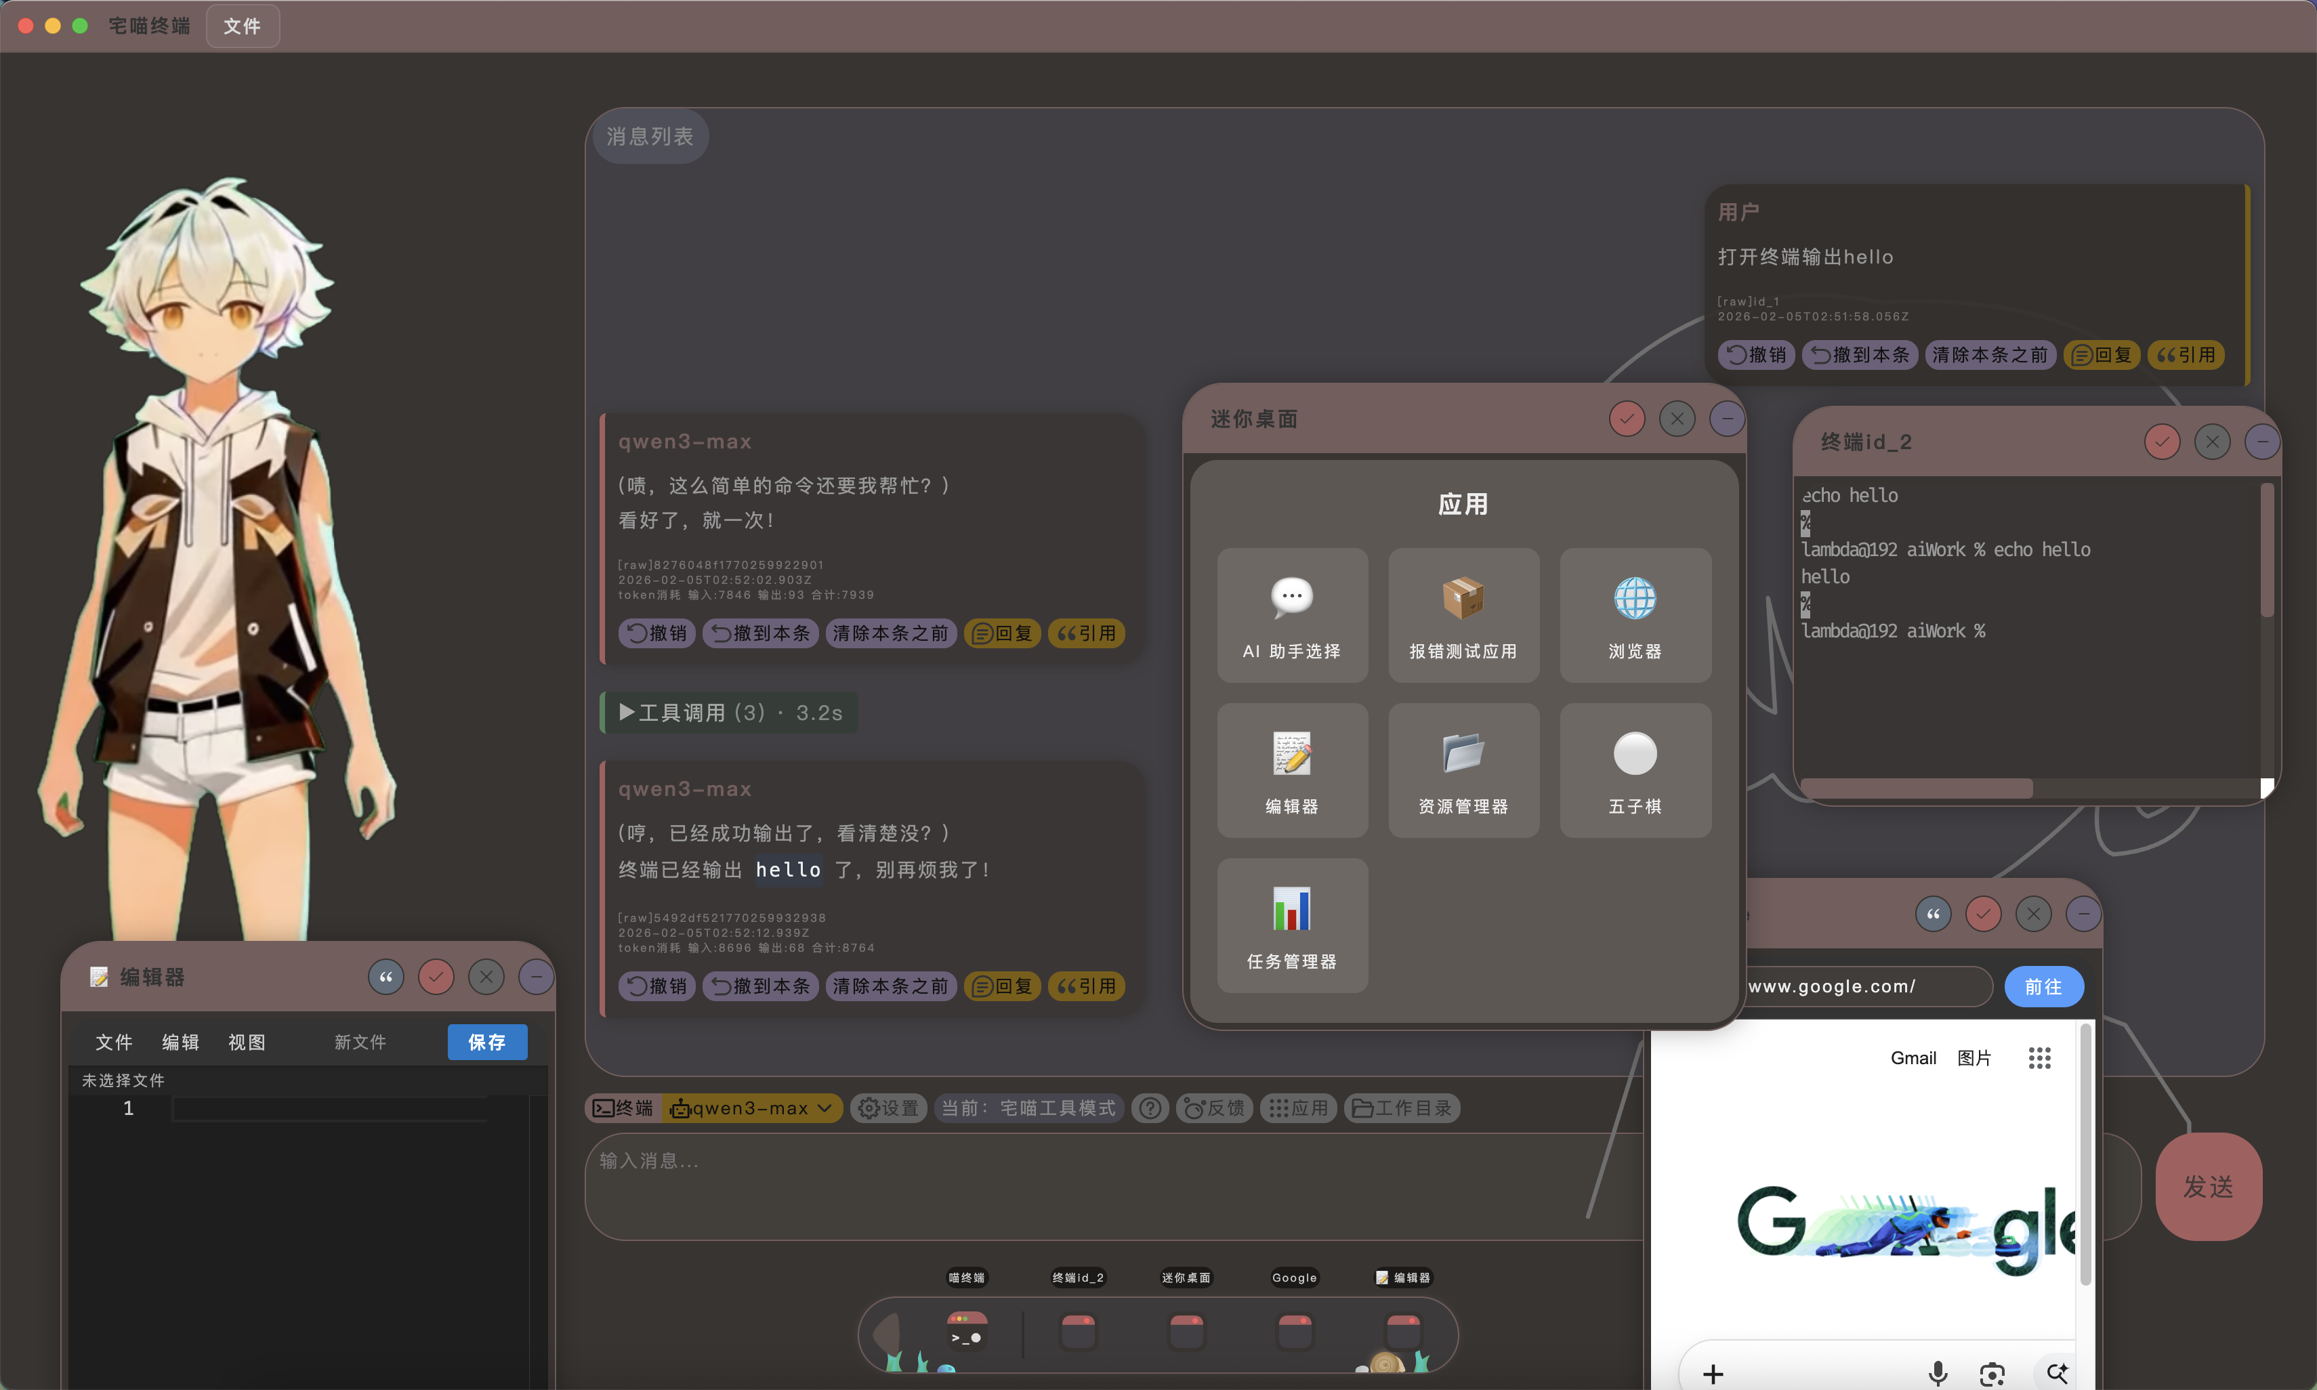This screenshot has height=1390, width=2317.
Task: Click the help question mark icon
Action: [x=1150, y=1108]
